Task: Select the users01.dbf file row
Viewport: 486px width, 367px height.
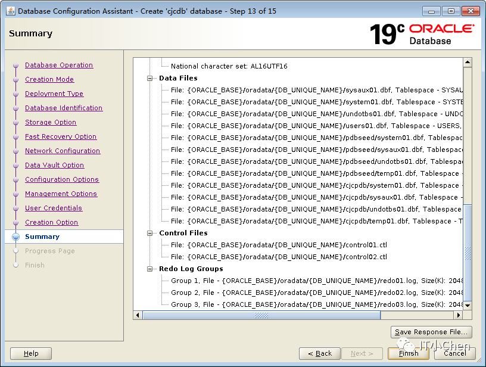Action: (x=316, y=126)
